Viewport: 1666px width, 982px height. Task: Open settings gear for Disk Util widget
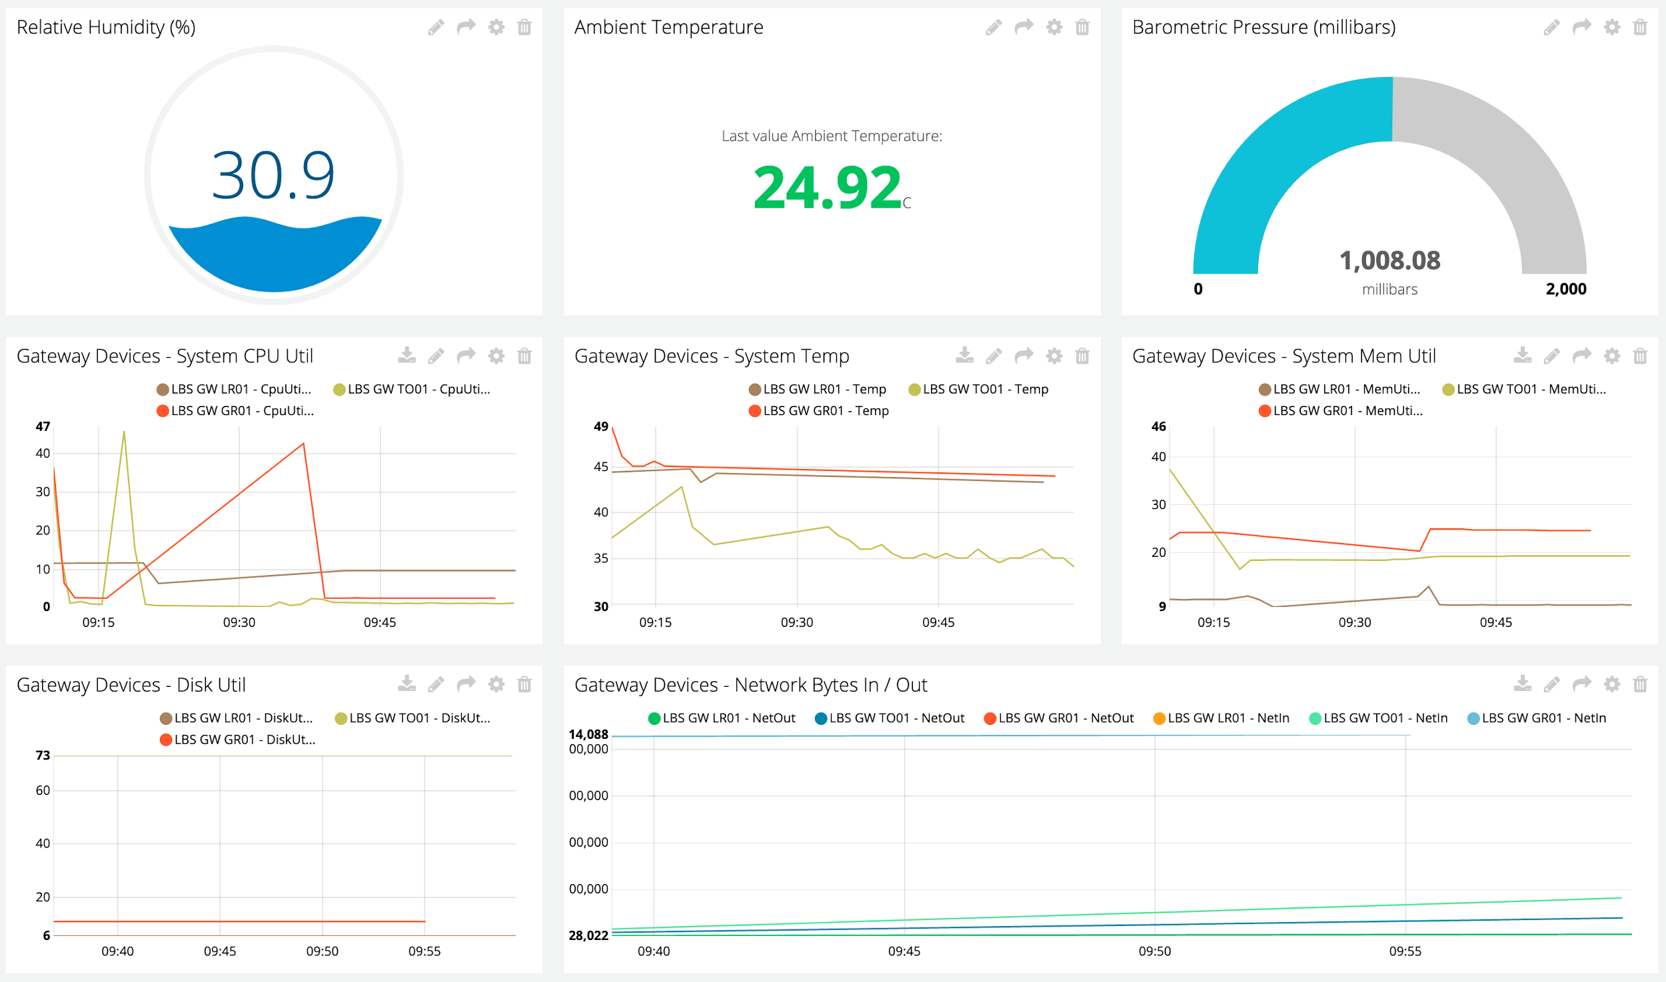pos(496,685)
